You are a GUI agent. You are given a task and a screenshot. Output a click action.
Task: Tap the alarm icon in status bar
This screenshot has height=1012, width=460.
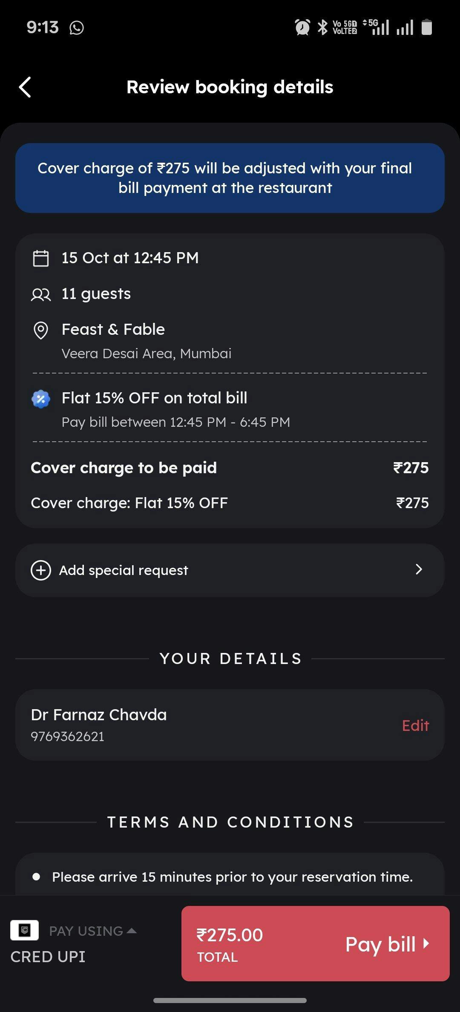302,28
